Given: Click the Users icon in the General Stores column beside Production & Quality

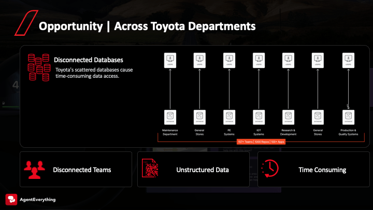Looking at the screenshot, I should 318,61.
